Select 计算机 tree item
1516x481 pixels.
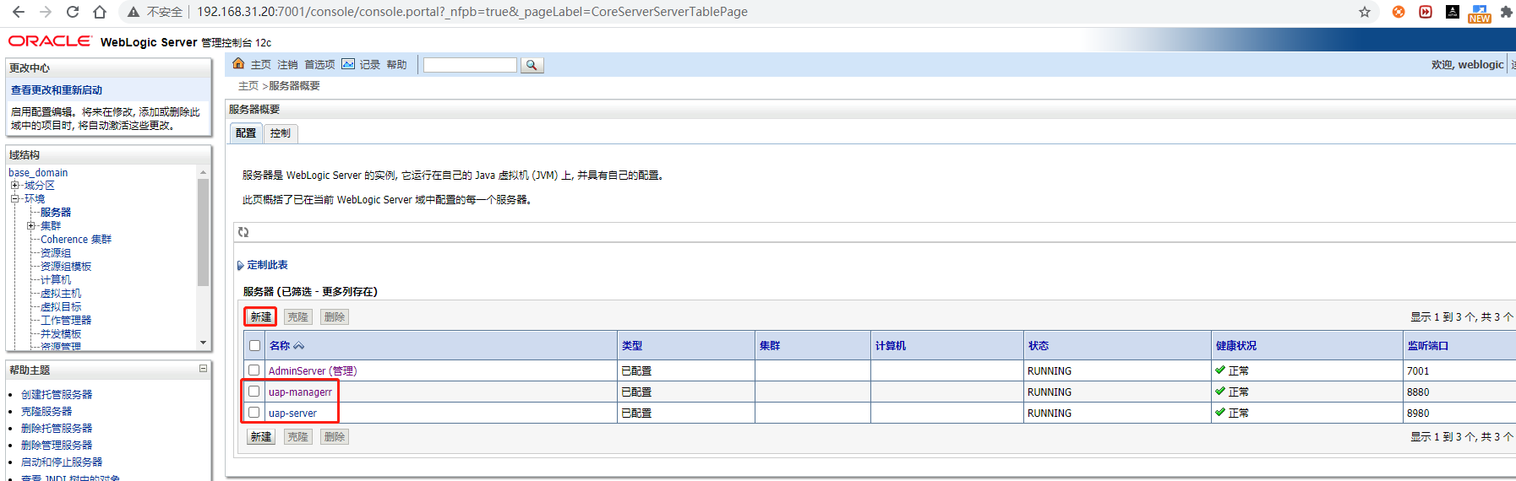tap(56, 280)
